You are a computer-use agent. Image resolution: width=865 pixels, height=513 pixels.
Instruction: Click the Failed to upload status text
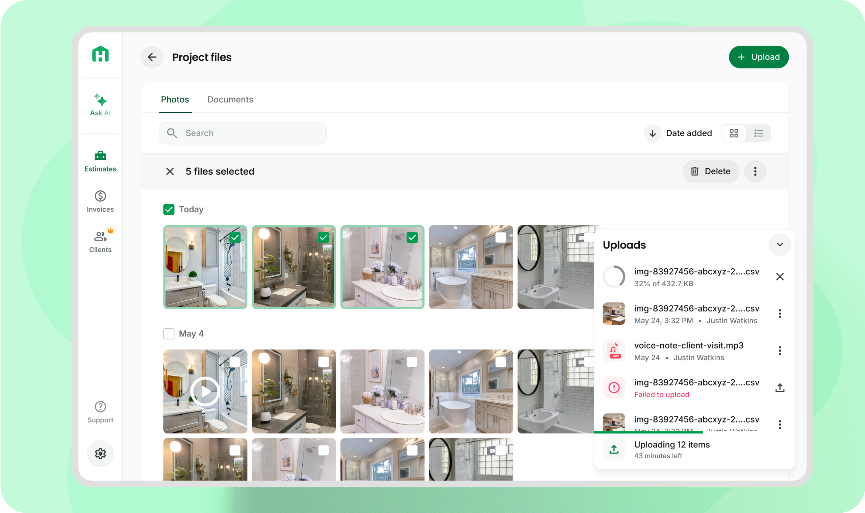click(x=662, y=395)
